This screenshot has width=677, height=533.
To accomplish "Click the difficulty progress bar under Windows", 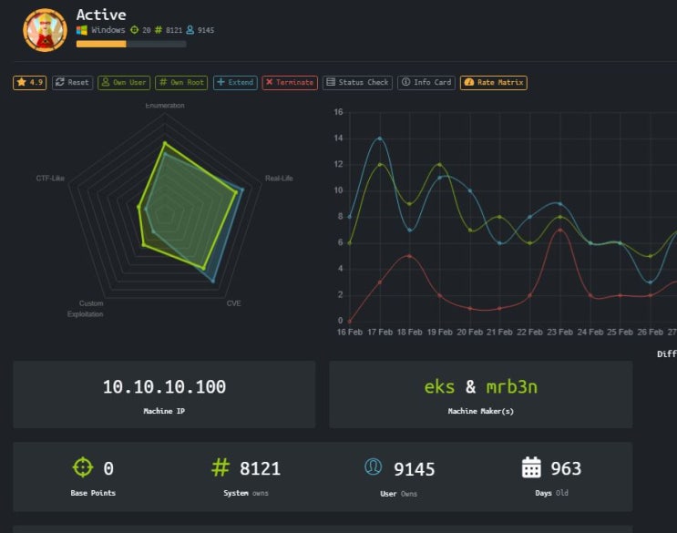I will 131,44.
